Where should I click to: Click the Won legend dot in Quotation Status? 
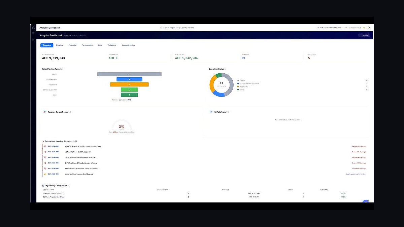coord(238,89)
